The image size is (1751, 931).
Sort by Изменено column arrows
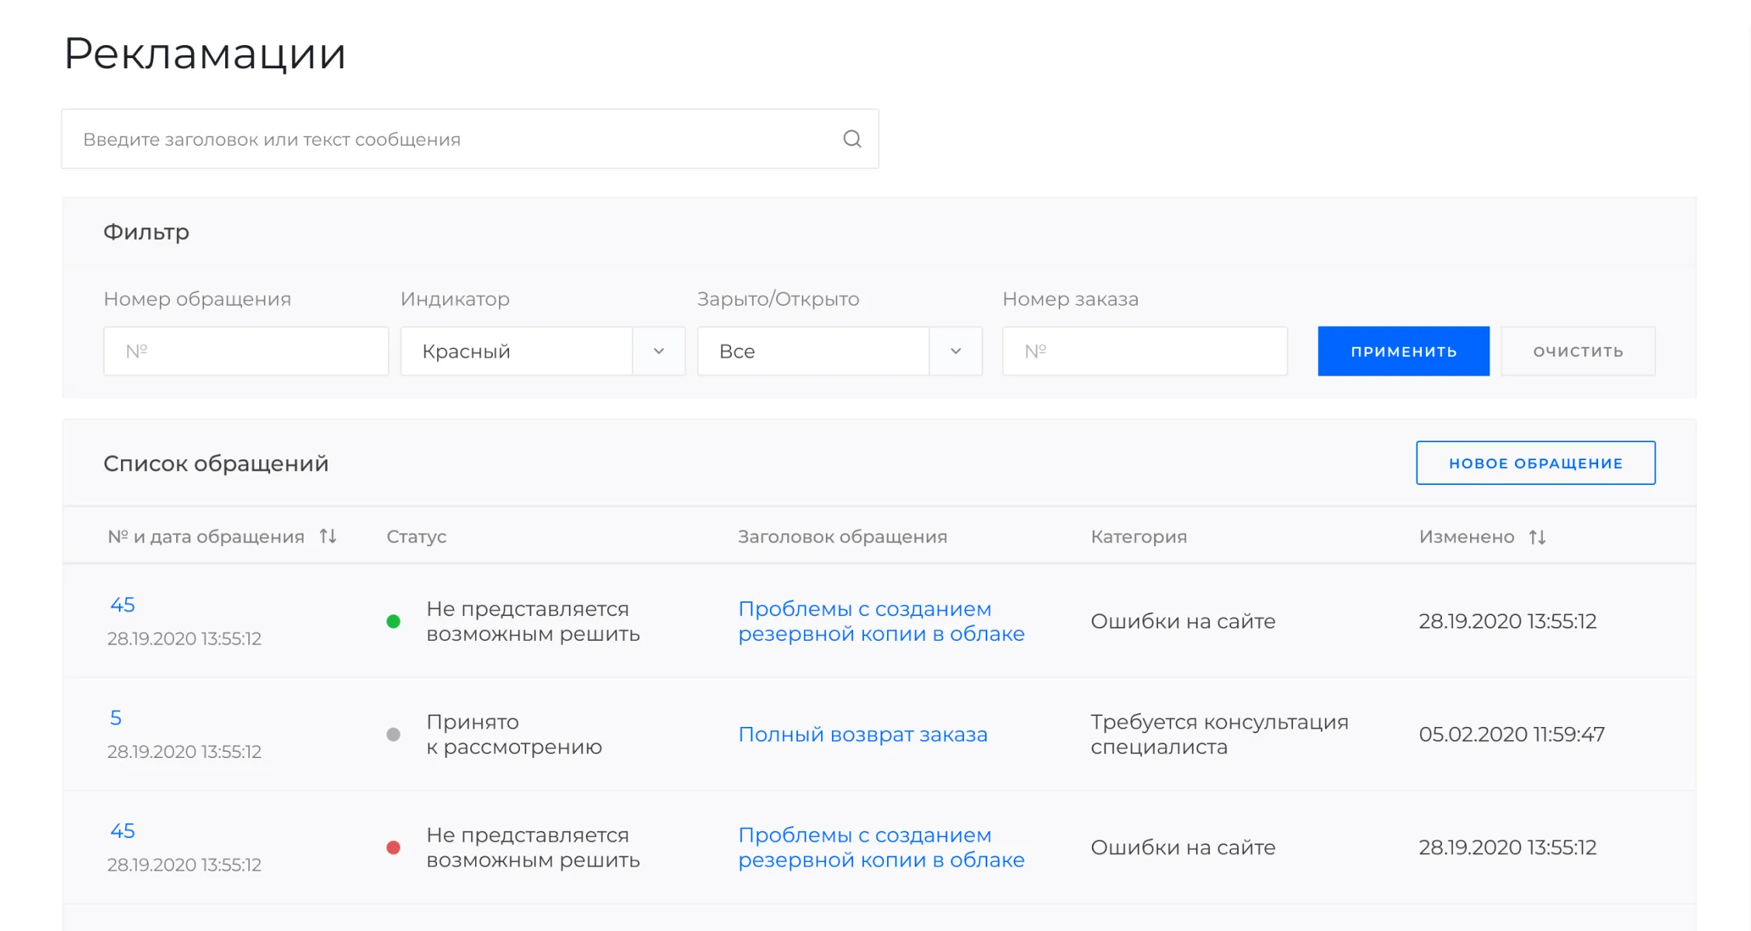tap(1537, 537)
